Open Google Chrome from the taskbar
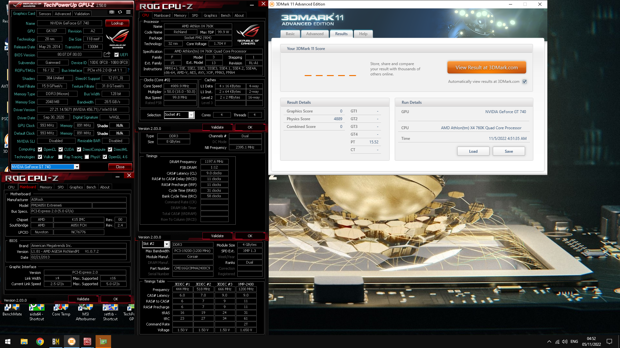 40,342
